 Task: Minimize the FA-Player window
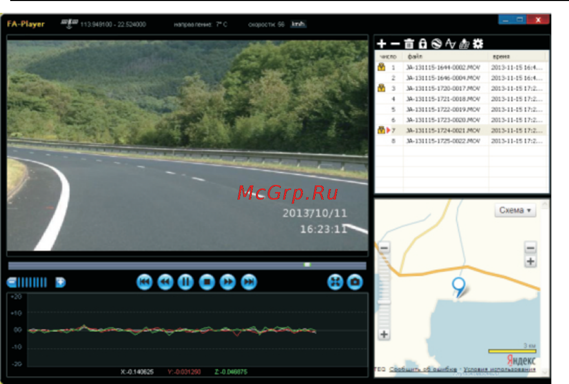(x=506, y=19)
